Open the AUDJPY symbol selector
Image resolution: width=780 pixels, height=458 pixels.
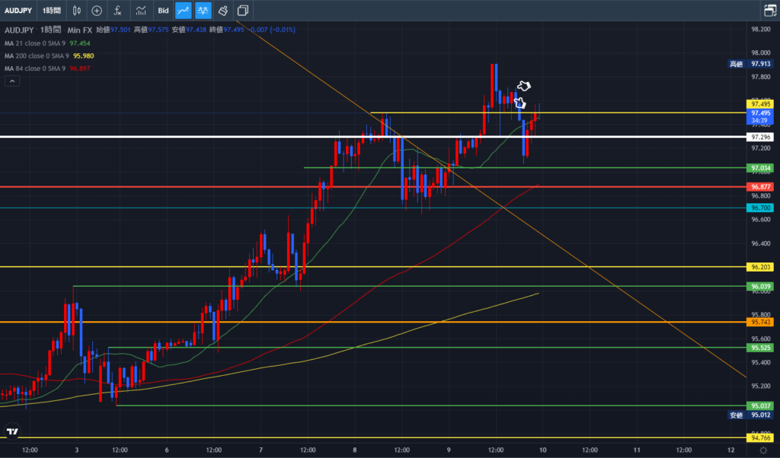[x=20, y=11]
